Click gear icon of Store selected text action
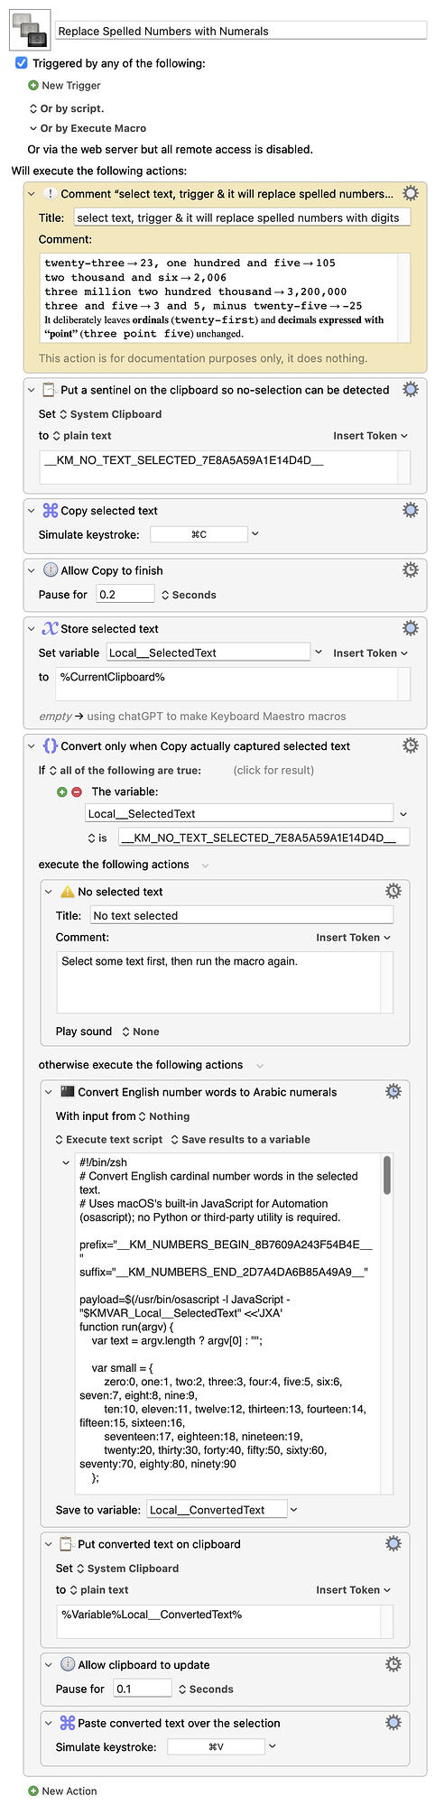435x1805 pixels. [x=410, y=628]
